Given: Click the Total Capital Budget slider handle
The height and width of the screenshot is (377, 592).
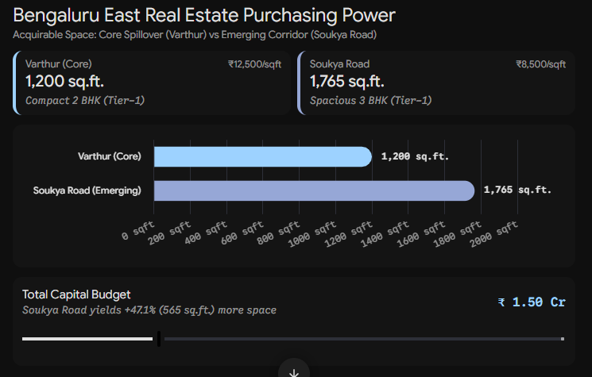Looking at the screenshot, I should 159,339.
